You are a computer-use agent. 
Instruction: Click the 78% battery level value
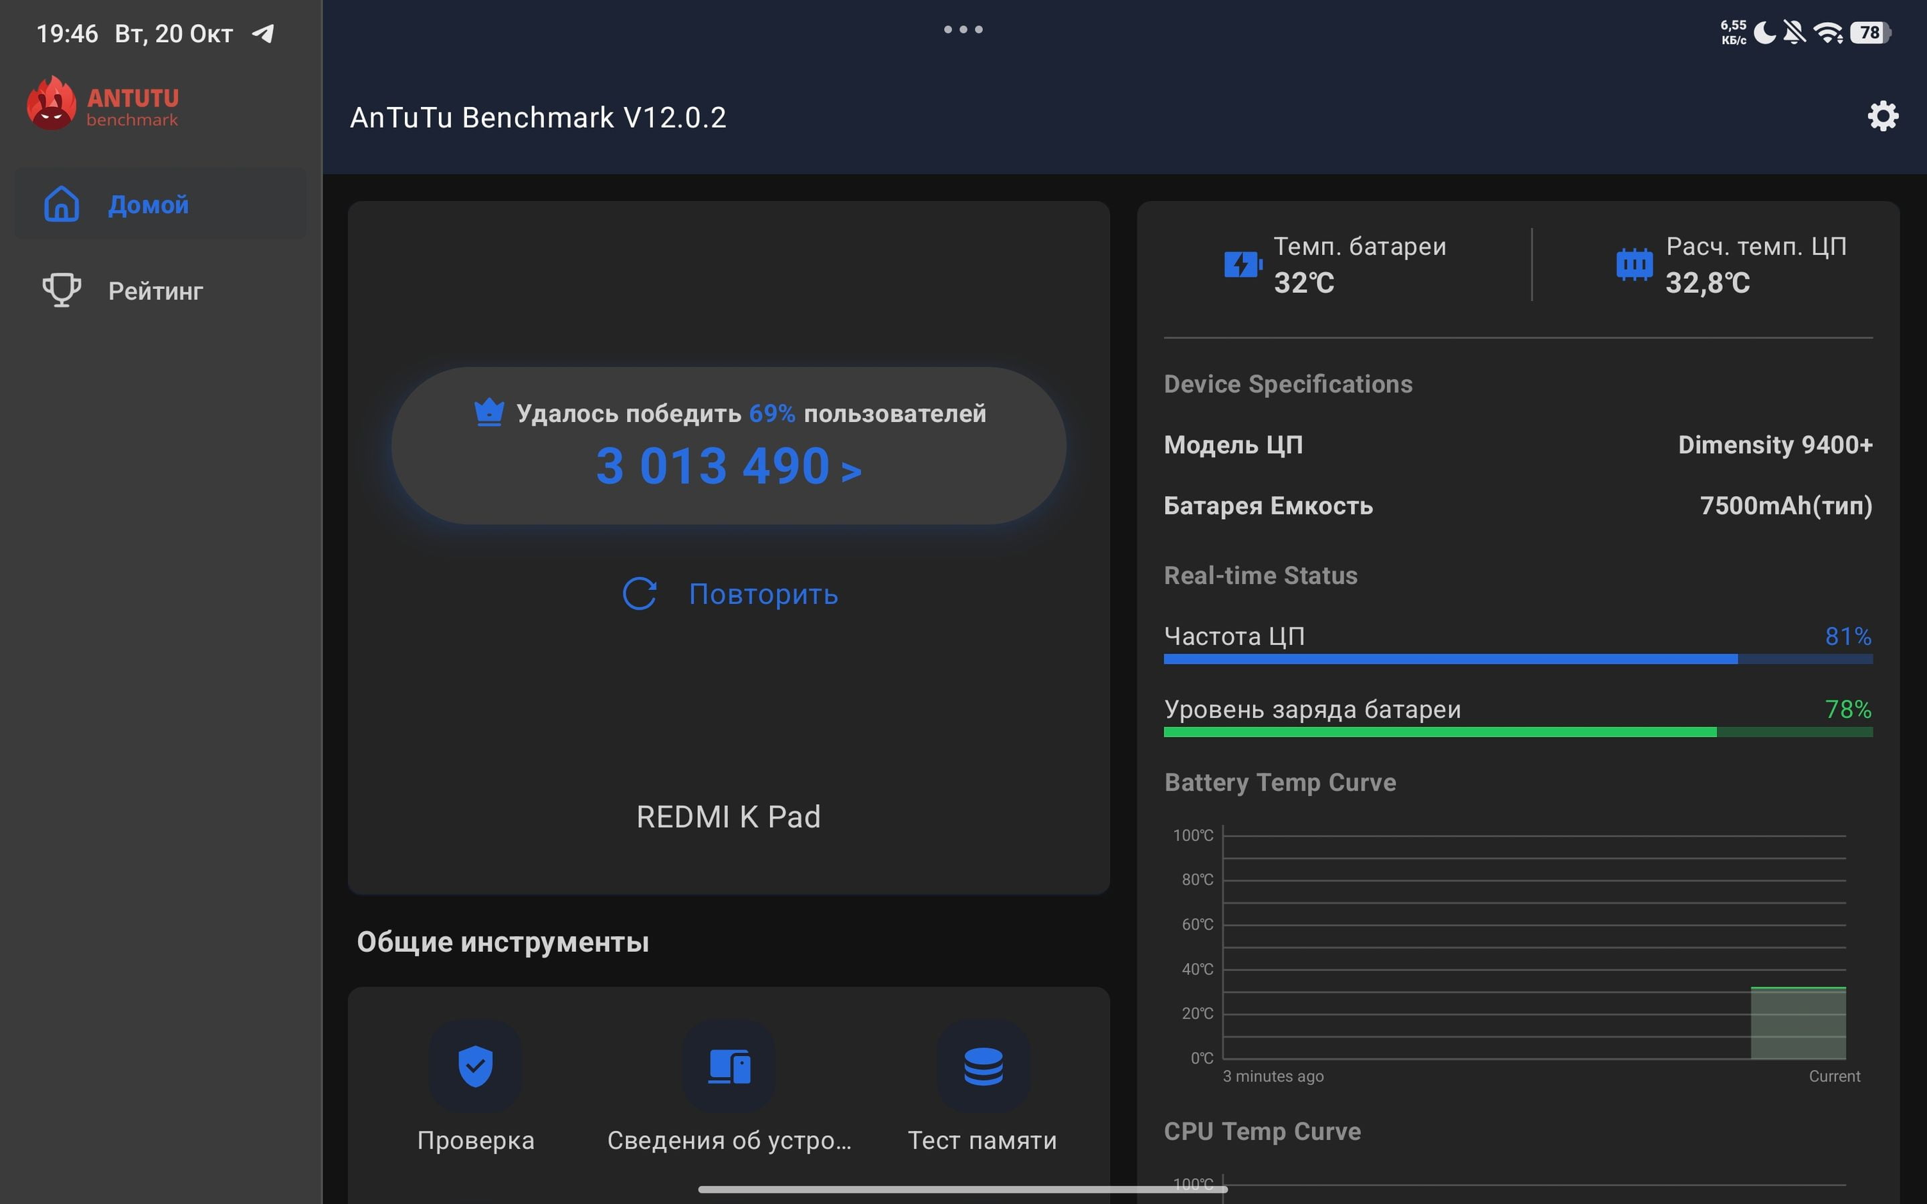click(1848, 709)
